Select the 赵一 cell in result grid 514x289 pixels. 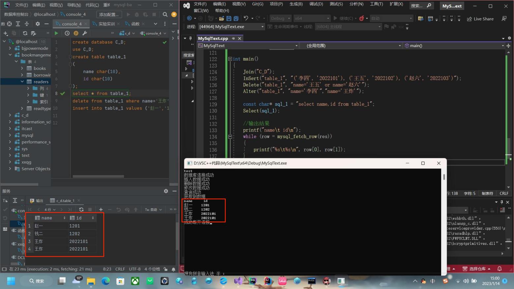coord(51,226)
